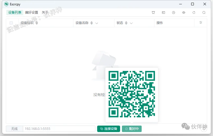Click the pairing QR code image

pos(132,94)
